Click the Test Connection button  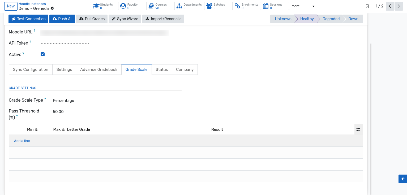point(29,19)
